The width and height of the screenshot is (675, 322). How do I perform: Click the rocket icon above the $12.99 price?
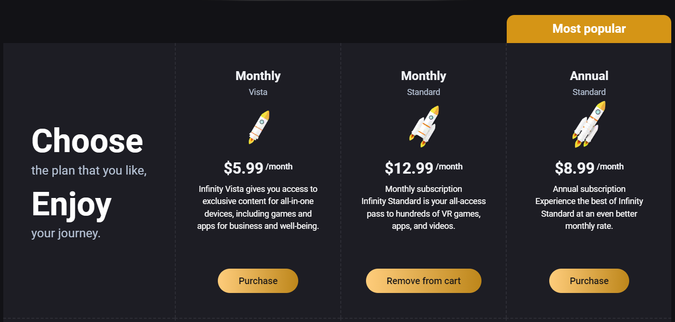(424, 126)
